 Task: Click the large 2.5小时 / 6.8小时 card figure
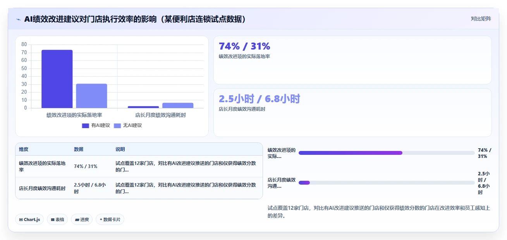pos(260,99)
